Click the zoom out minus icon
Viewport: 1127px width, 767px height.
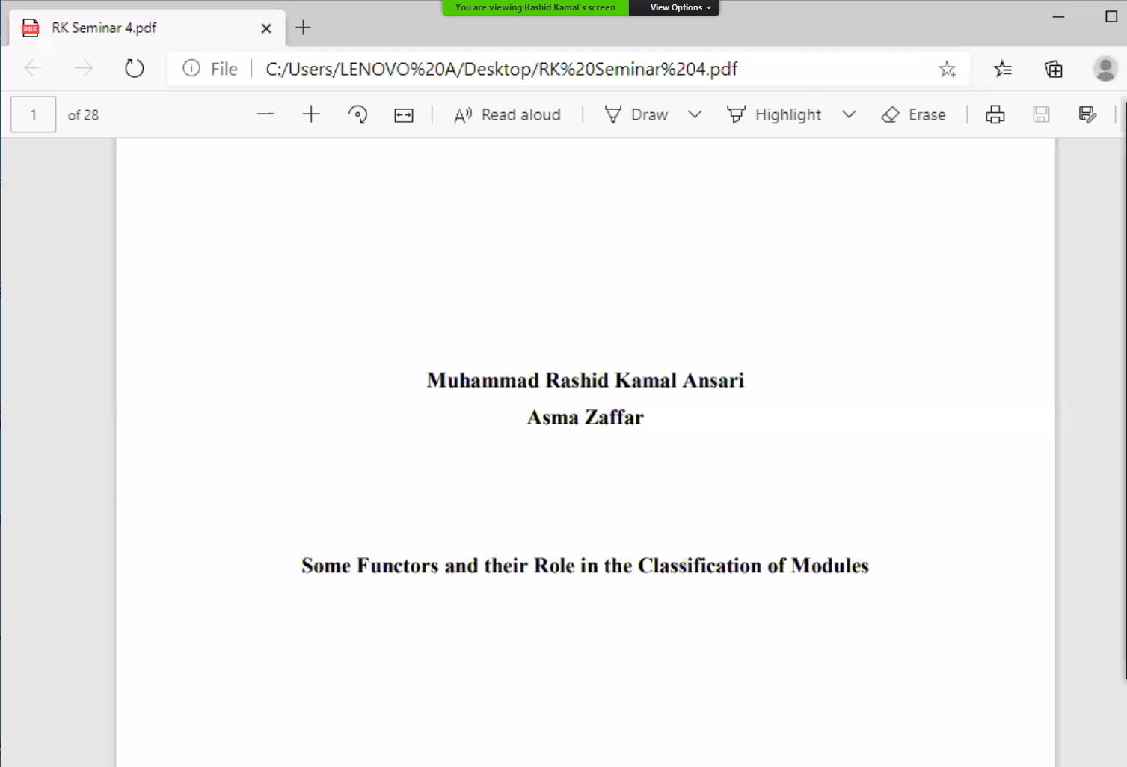click(265, 114)
